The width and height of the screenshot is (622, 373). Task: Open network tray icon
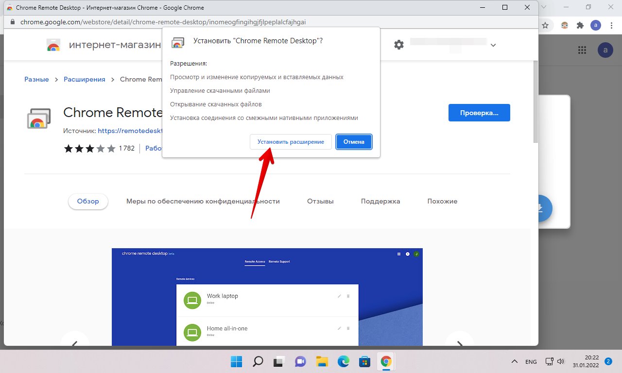point(550,361)
